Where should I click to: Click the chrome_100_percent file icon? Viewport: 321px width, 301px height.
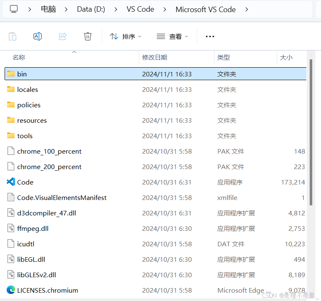[x=11, y=151]
